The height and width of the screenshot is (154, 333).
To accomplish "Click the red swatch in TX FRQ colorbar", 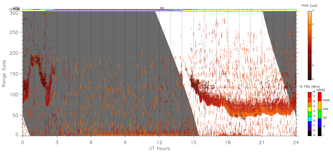I will coord(309,95).
